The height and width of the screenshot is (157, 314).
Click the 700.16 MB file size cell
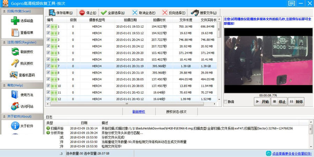pyautogui.click(x=186, y=26)
